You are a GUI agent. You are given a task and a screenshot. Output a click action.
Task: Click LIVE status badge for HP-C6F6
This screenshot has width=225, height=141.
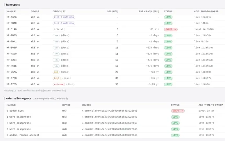point(168,17)
